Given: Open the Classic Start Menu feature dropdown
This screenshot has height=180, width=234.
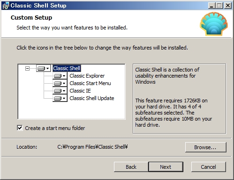Looking at the screenshot, I should [x=60, y=83].
